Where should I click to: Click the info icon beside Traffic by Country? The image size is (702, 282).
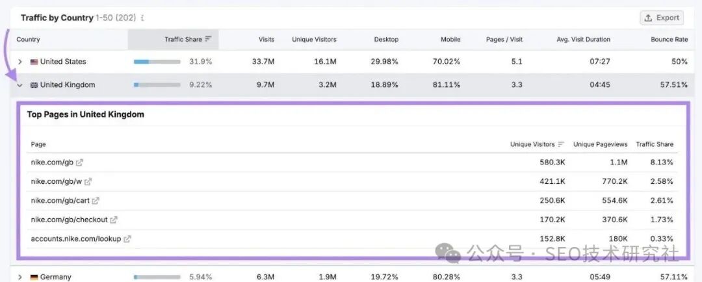142,19
